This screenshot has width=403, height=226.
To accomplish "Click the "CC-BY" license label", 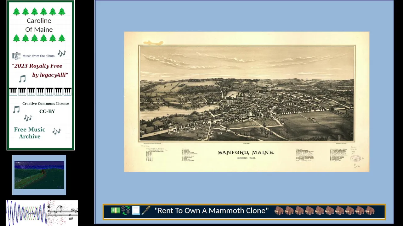I will (x=47, y=111).
